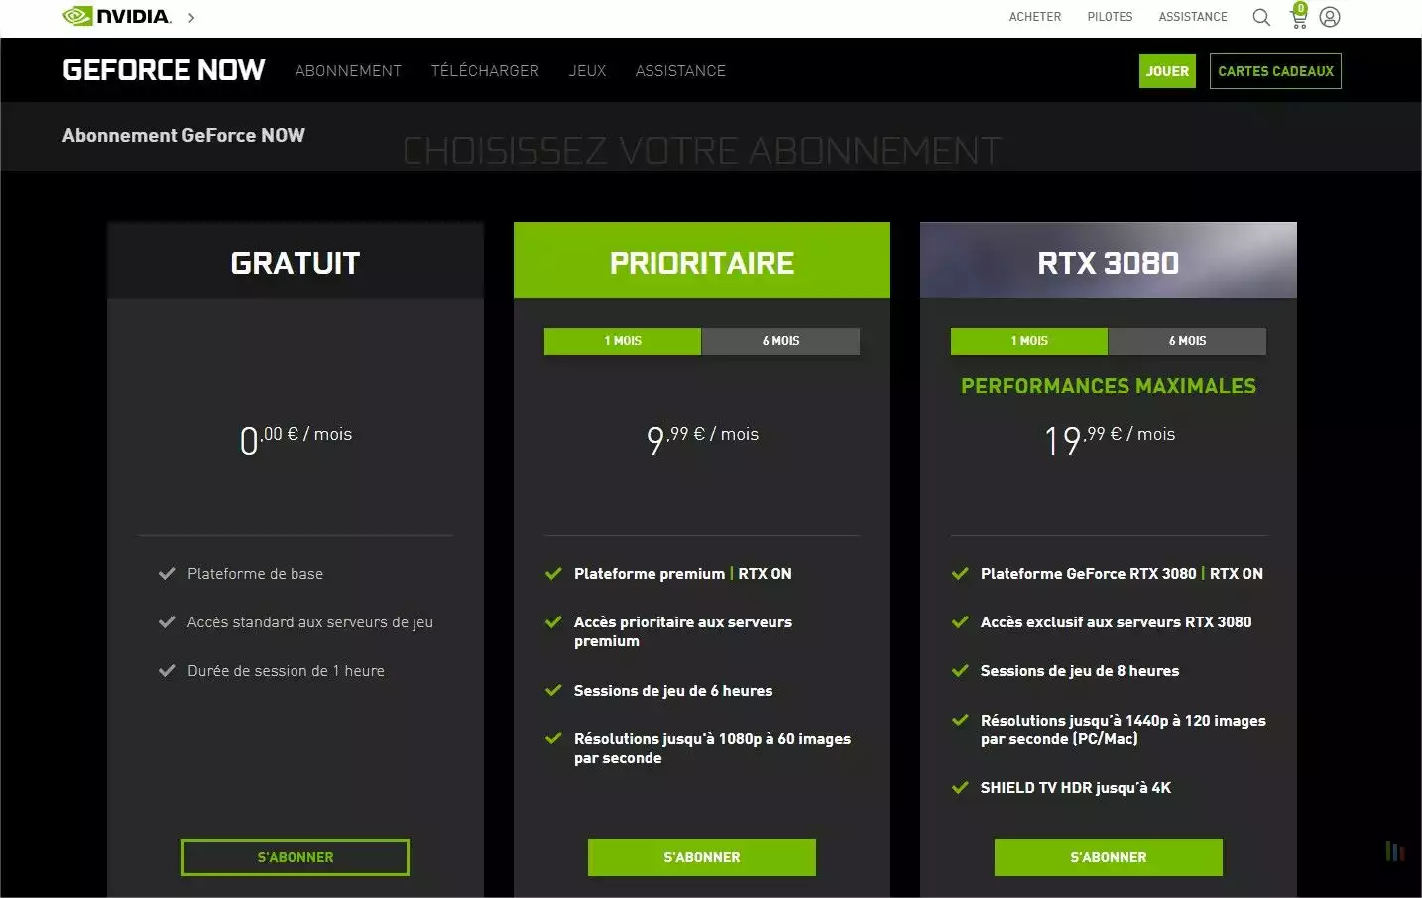Image resolution: width=1422 pixels, height=898 pixels.
Task: Click the GeForce NOW logo
Action: pos(164,70)
